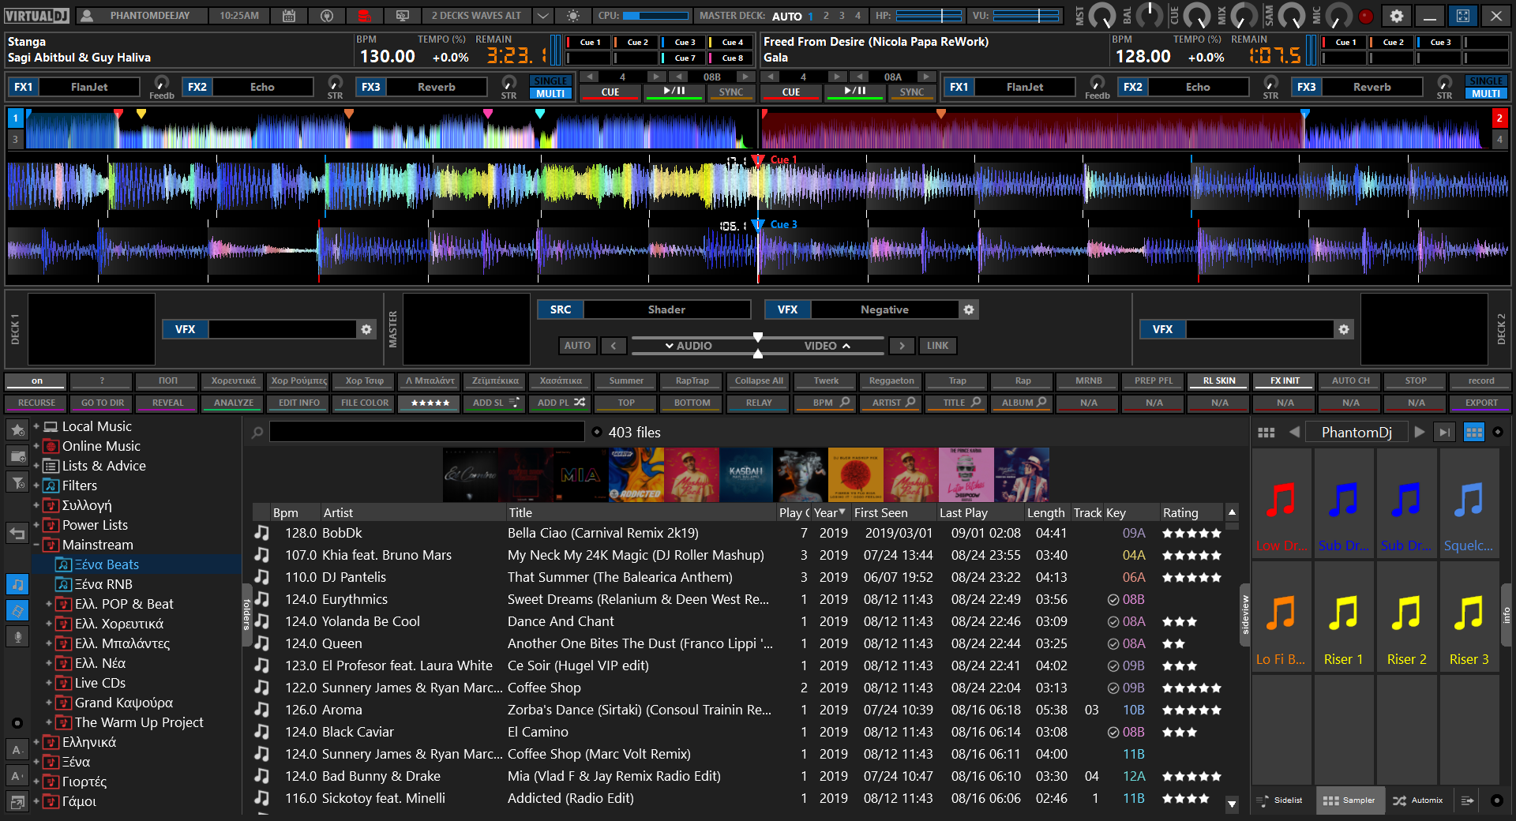Click the MIC volume knob
The width and height of the screenshot is (1516, 821).
tap(1338, 16)
